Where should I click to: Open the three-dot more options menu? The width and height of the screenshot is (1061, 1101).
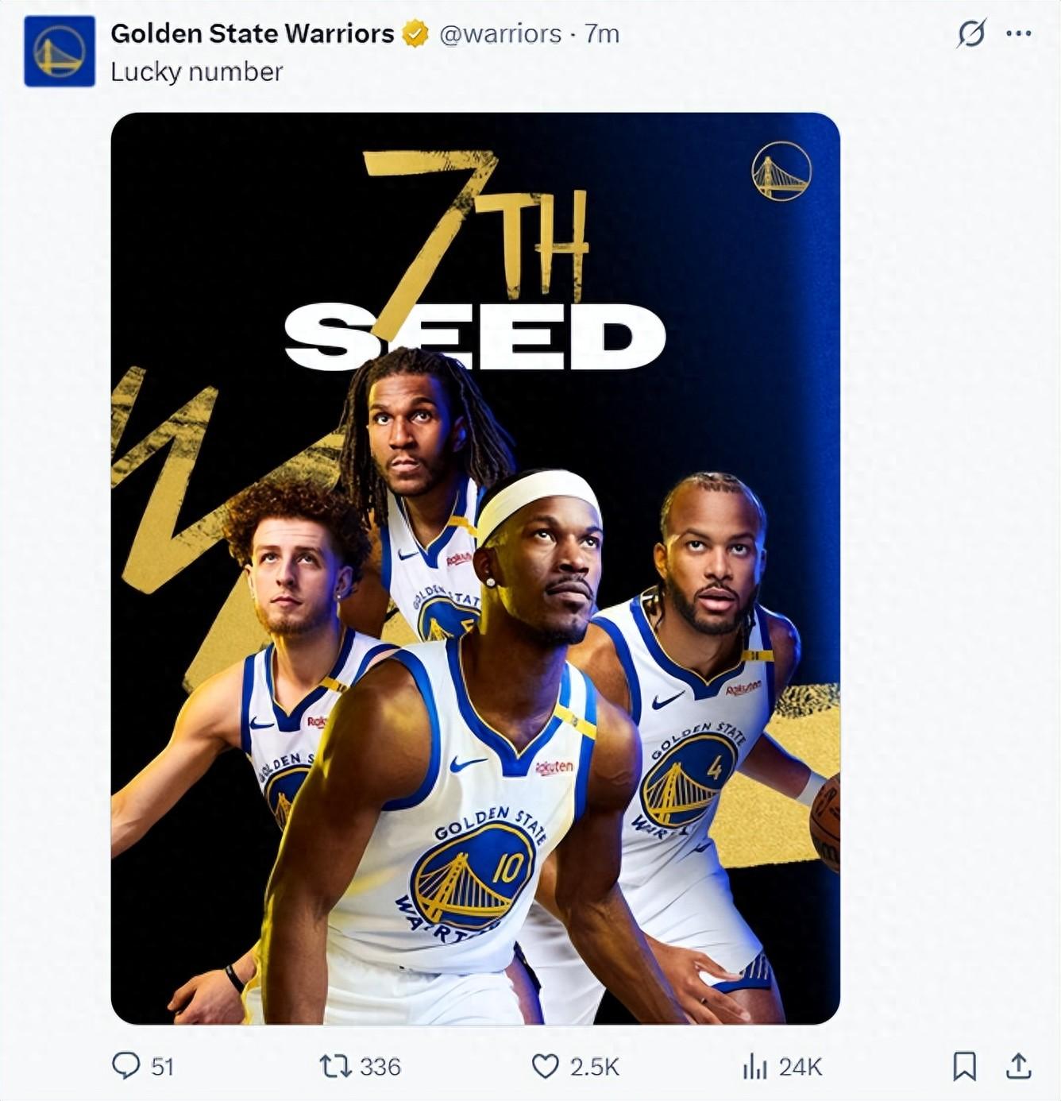(1018, 34)
